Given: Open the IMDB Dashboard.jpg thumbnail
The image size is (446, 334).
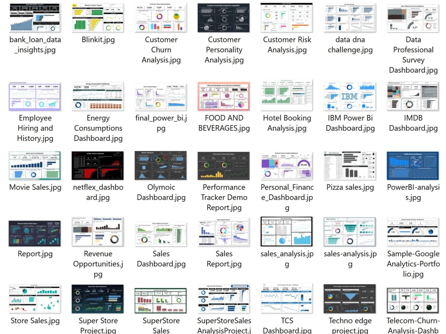Looking at the screenshot, I should pyautogui.click(x=413, y=96).
